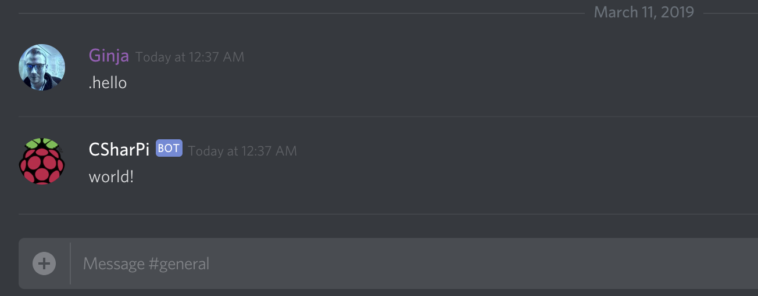This screenshot has height=296, width=758.
Task: Select the CSharPi username
Action: click(119, 150)
